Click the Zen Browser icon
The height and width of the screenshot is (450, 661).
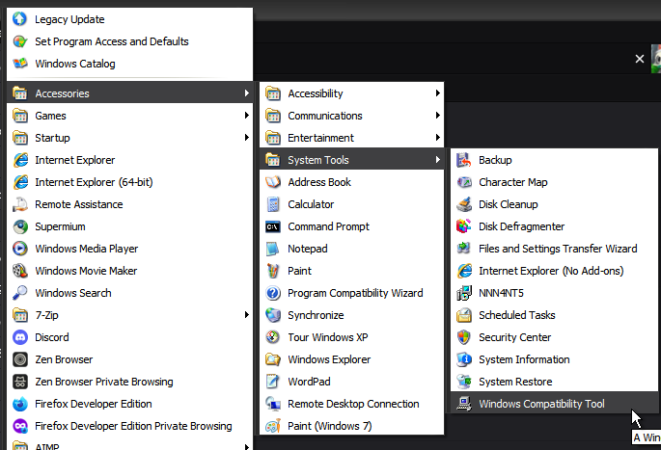click(x=20, y=359)
